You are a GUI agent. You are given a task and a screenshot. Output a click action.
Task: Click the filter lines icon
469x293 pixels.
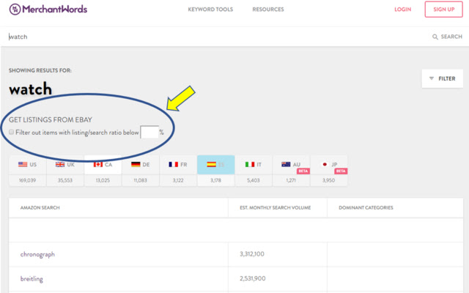[x=432, y=78]
